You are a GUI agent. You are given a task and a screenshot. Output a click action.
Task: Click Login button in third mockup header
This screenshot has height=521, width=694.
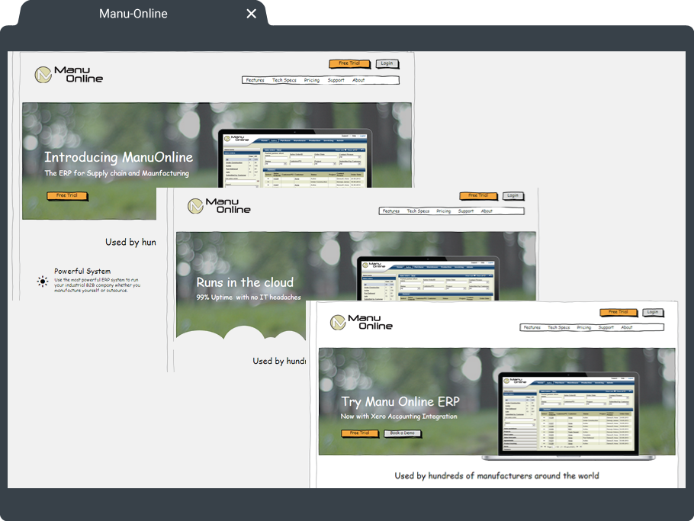pos(653,313)
